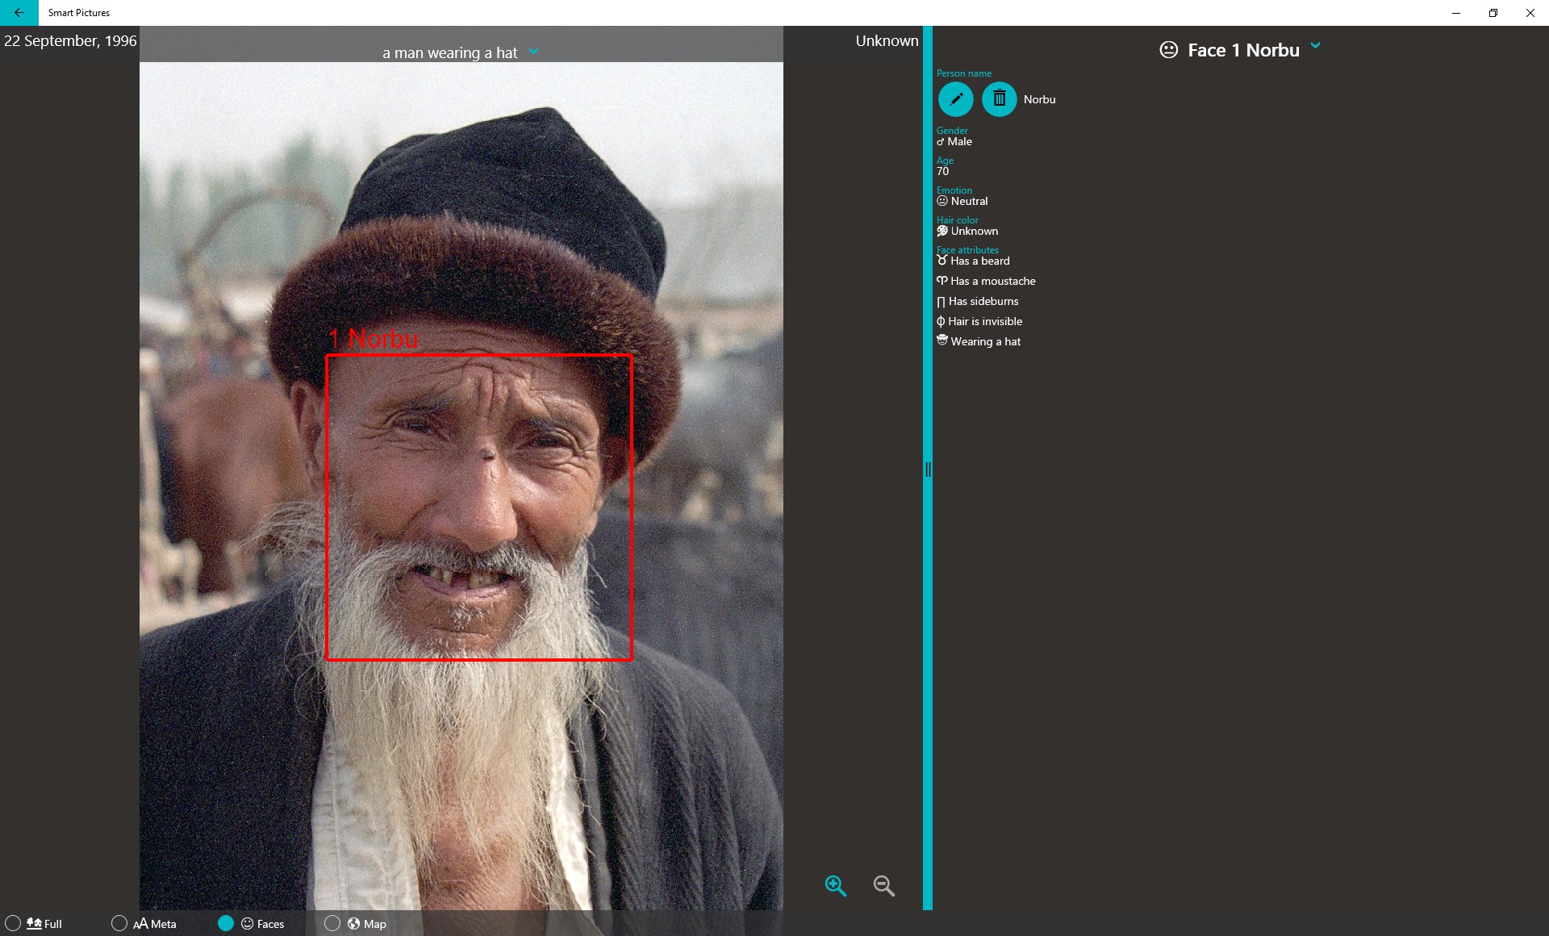The width and height of the screenshot is (1549, 936).
Task: Click the teal panel splitter handle
Action: click(928, 469)
